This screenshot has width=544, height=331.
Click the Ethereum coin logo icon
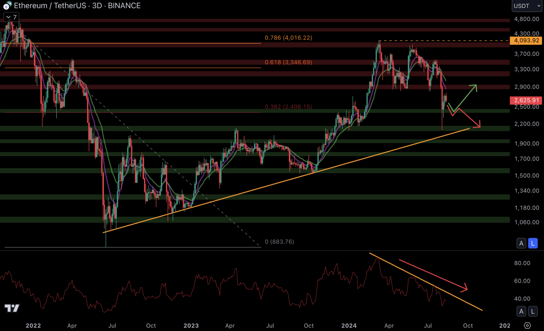coord(7,6)
